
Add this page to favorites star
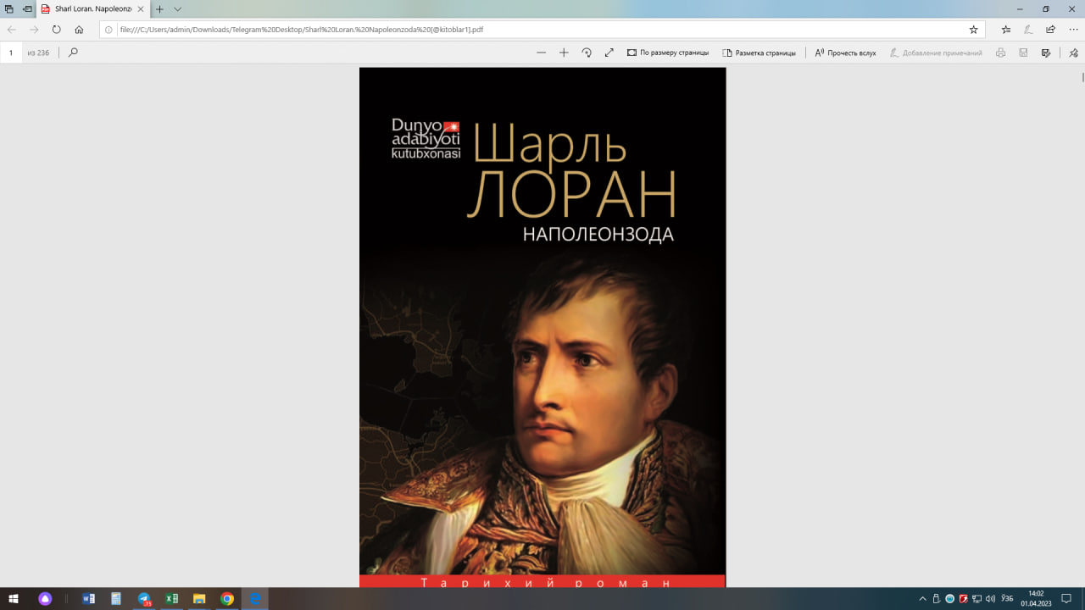coord(973,30)
